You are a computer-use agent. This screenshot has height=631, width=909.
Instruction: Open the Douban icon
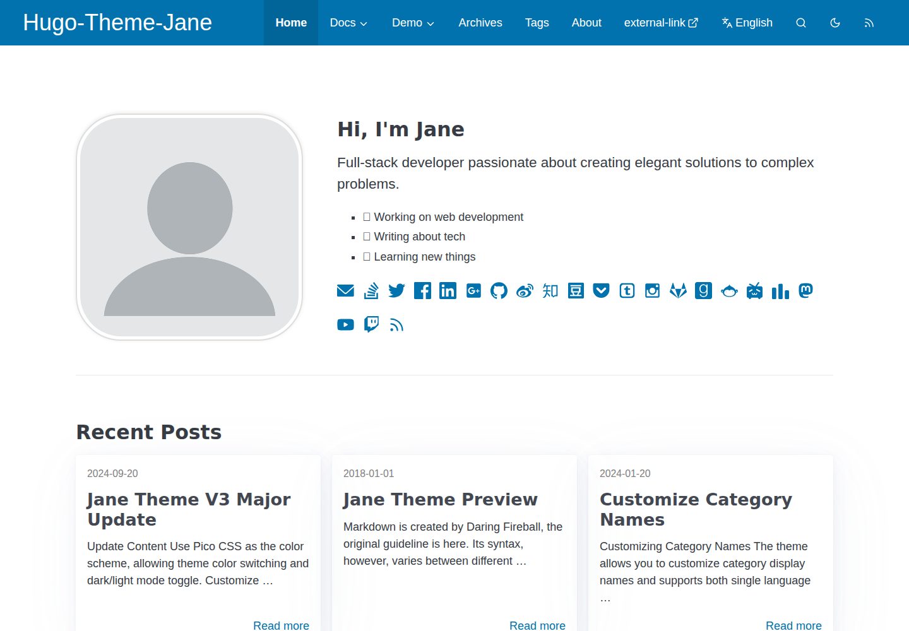point(576,291)
